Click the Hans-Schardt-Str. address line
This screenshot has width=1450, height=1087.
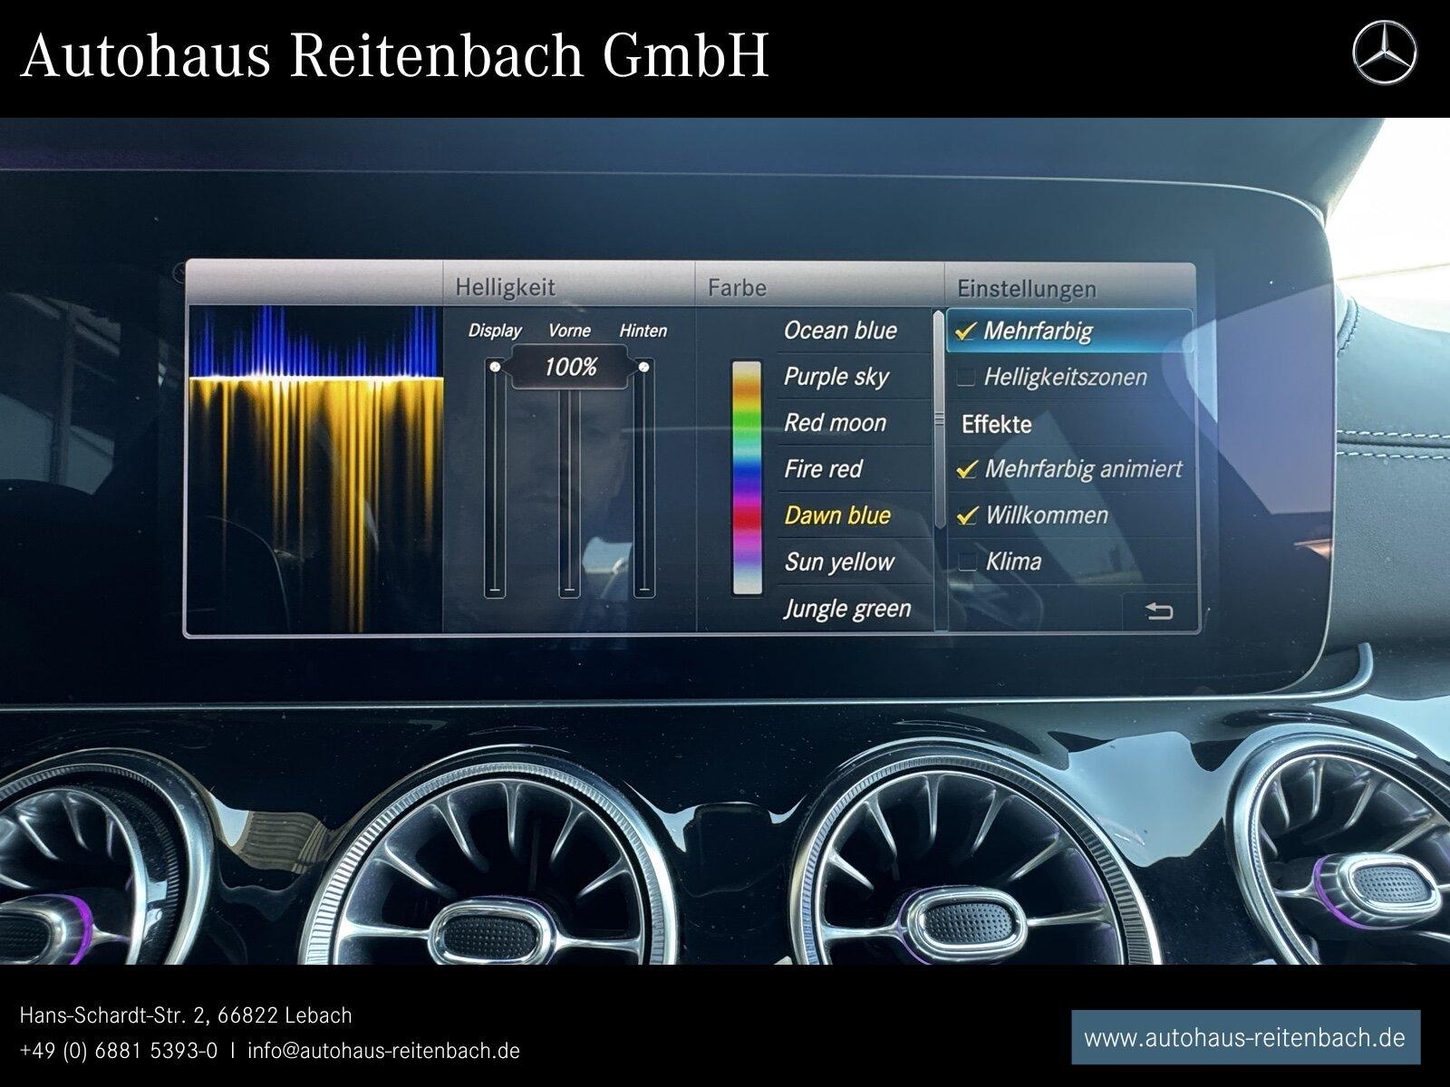point(186,1015)
